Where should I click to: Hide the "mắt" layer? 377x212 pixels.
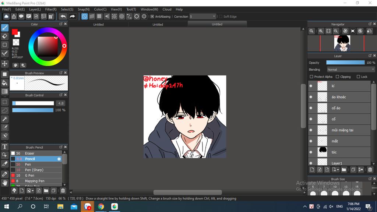(311, 141)
